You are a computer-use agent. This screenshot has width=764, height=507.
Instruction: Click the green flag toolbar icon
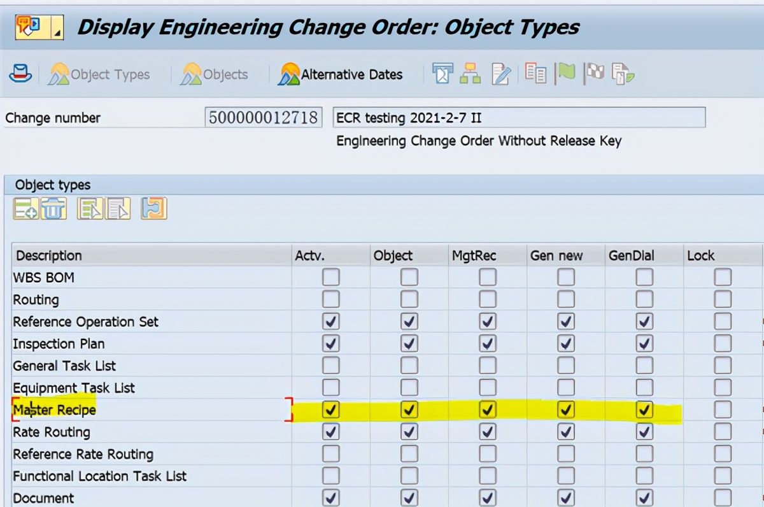(x=565, y=73)
